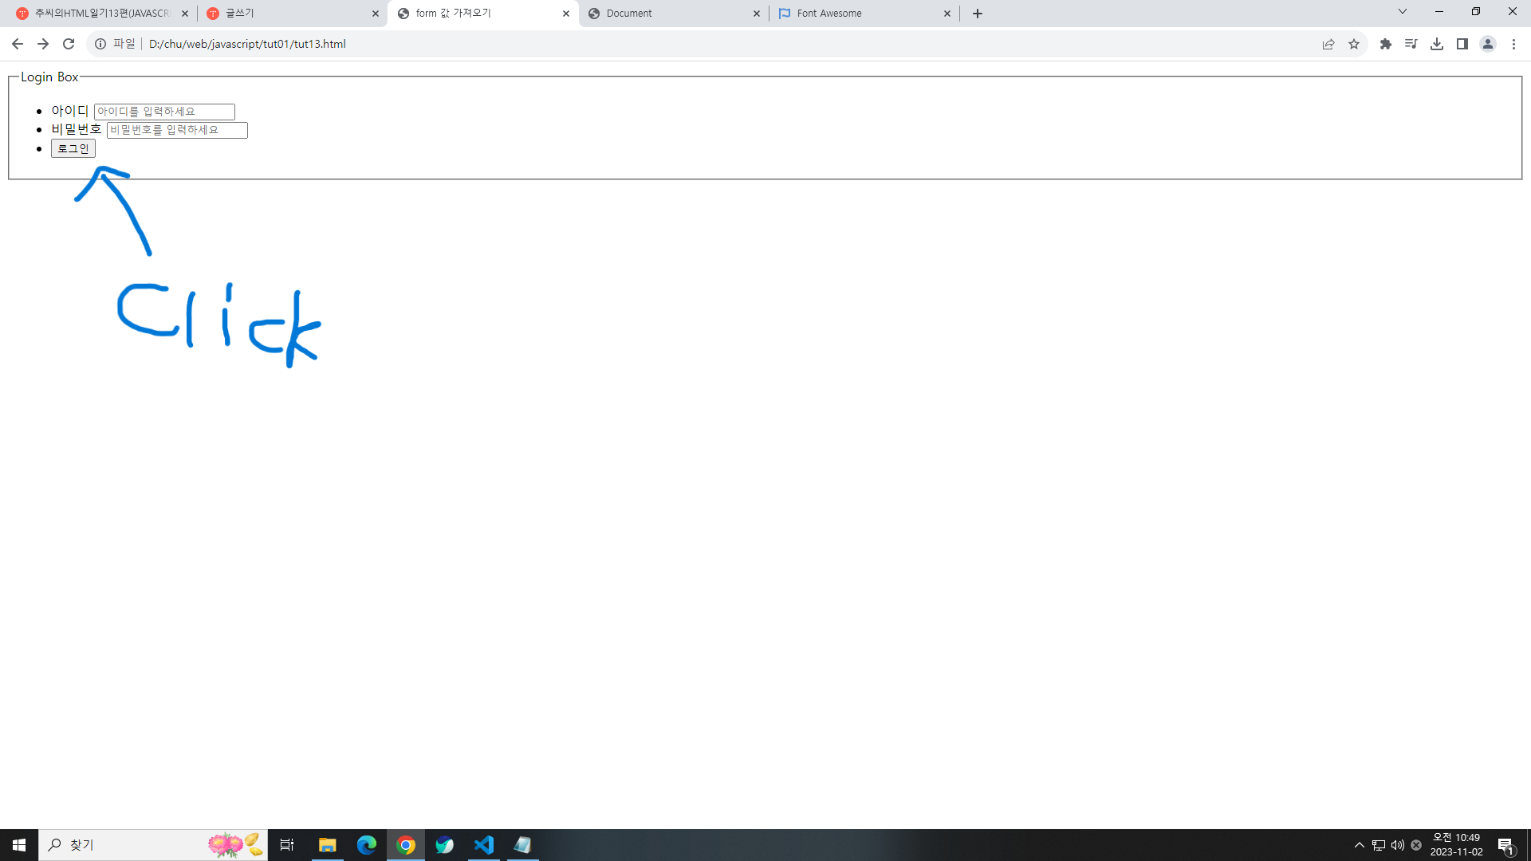Open Visual Studio Code from taskbar
Image resolution: width=1531 pixels, height=861 pixels.
click(x=484, y=845)
